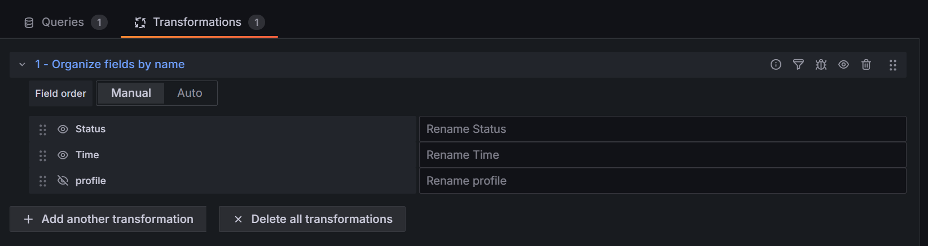Open debug bug icon for transformation

[x=821, y=65]
